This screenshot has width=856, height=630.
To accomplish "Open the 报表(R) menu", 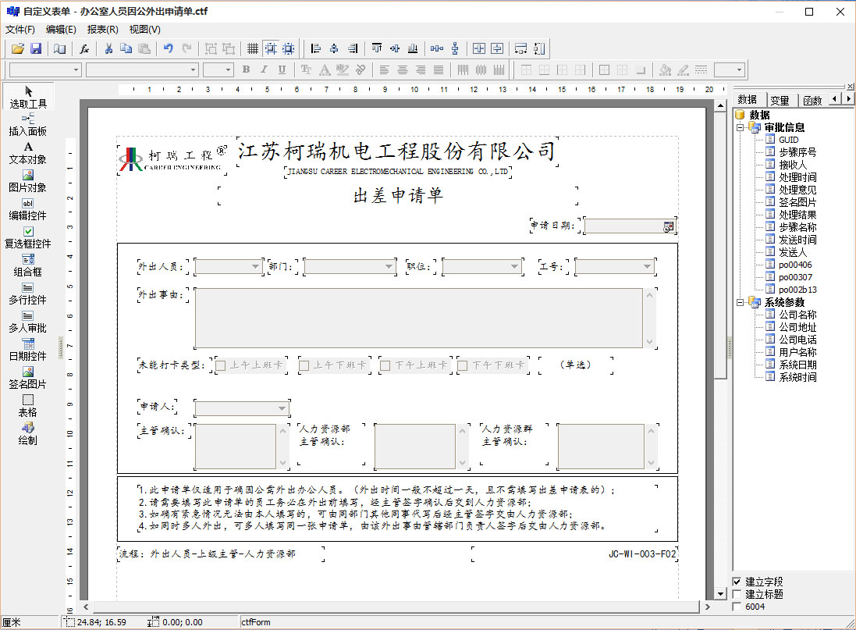I will tap(102, 30).
